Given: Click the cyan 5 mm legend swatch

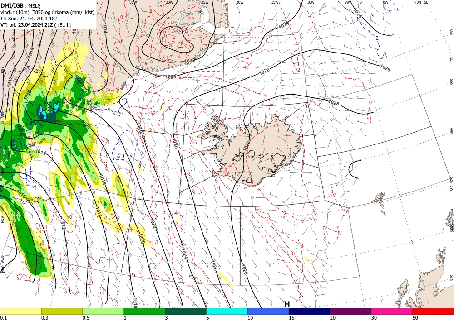Looking at the screenshot, I should point(227,311).
